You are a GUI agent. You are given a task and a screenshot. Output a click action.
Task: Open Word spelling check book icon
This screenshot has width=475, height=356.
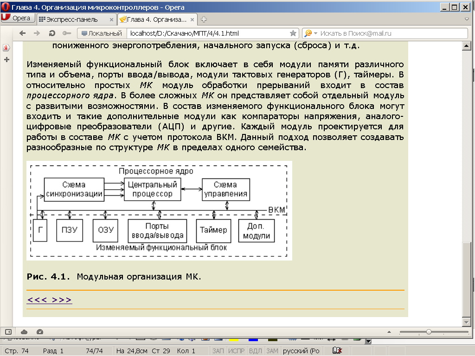point(337,350)
